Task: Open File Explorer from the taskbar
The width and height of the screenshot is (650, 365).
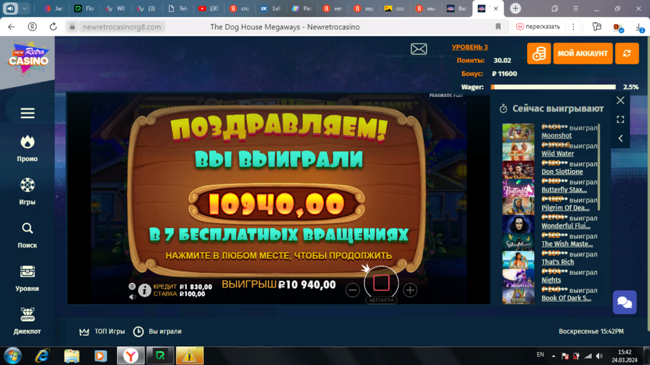Action: [71, 356]
